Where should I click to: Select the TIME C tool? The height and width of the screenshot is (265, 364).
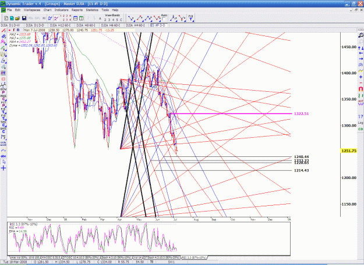3,123
